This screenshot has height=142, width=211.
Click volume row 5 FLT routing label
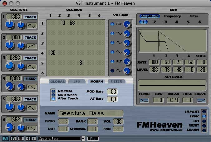pos(119,61)
